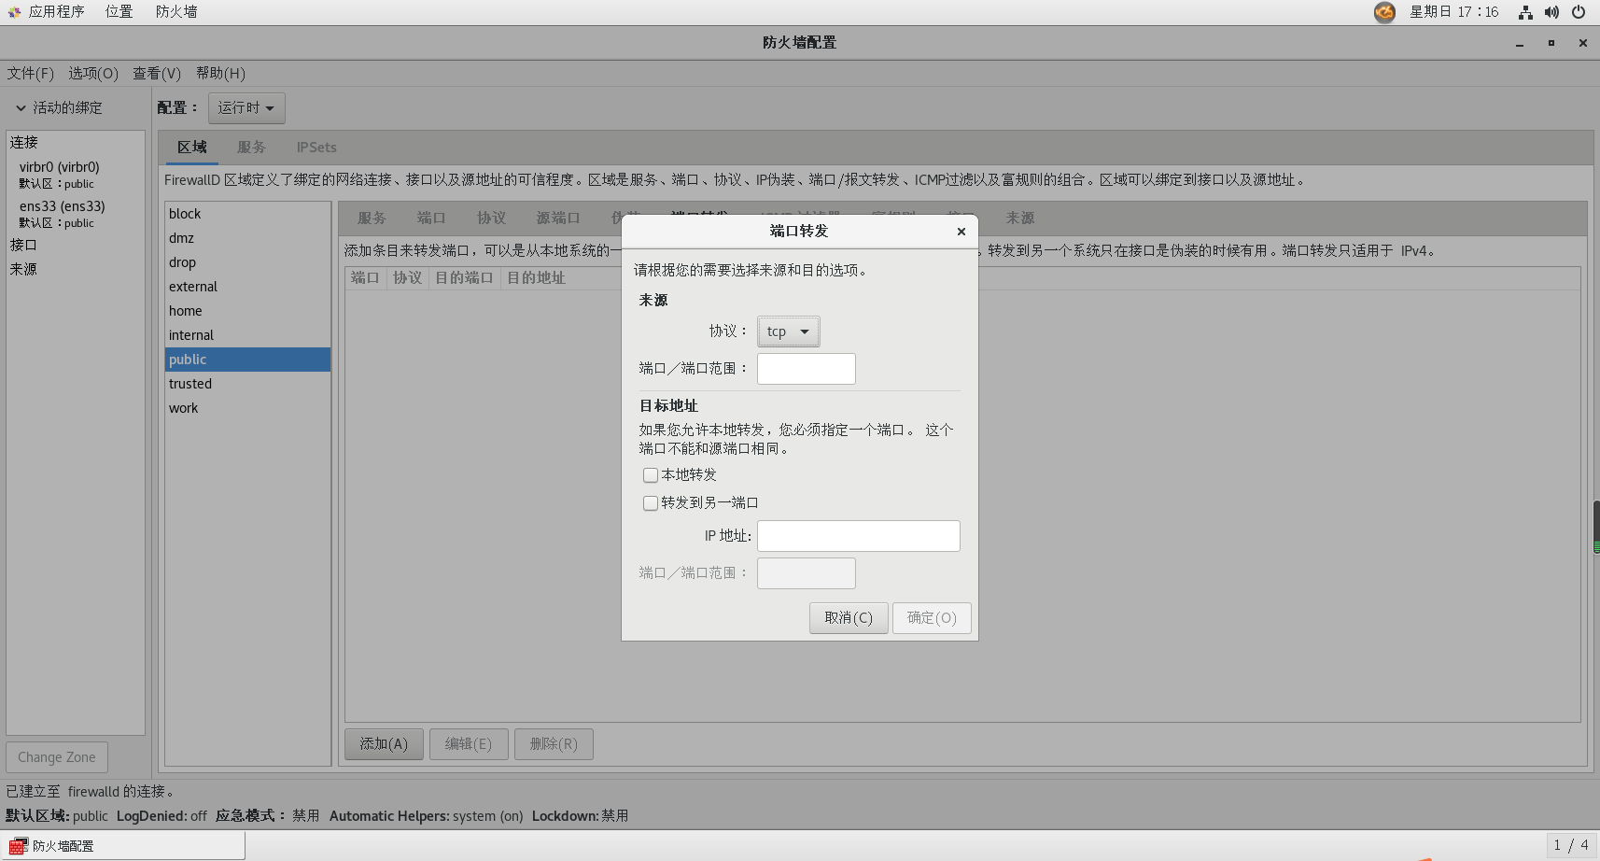Select the 来源 zone sub-tab
The width and height of the screenshot is (1600, 861).
coord(1019,219)
